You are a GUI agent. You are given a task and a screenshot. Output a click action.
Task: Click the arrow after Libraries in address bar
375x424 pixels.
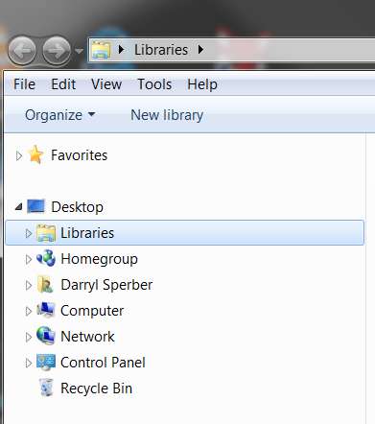click(200, 50)
